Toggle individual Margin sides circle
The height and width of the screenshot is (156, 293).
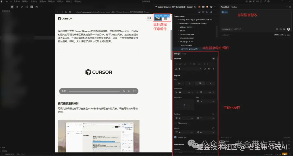click(214, 128)
